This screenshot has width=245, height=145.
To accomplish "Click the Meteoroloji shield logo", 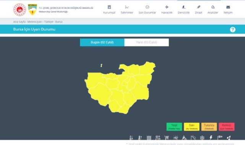I will (32, 10).
